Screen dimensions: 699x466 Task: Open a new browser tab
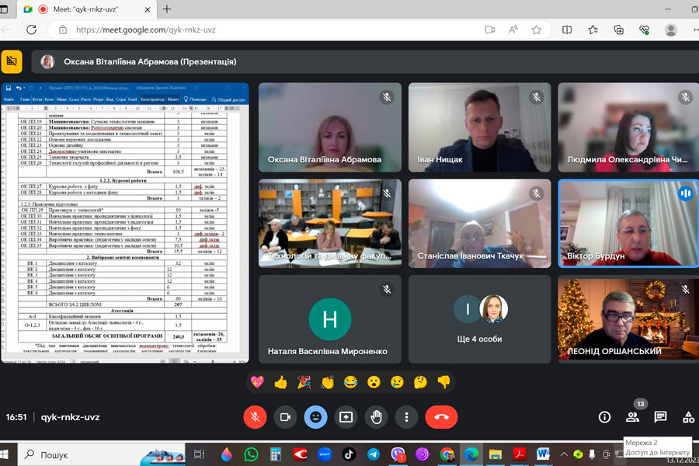coord(167,9)
